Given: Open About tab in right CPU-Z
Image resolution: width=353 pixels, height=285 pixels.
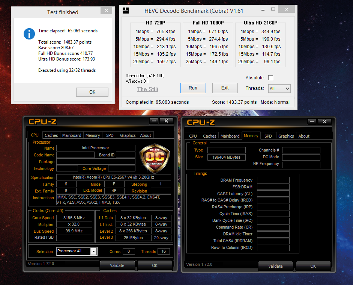Looking at the screenshot, I should pos(304,136).
